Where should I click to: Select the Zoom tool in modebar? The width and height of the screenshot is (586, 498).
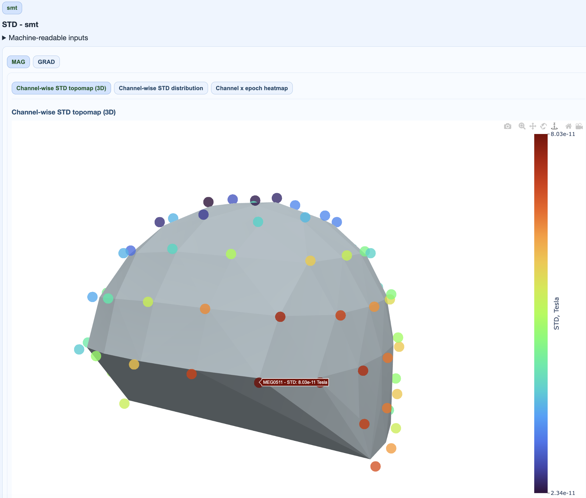pos(522,126)
